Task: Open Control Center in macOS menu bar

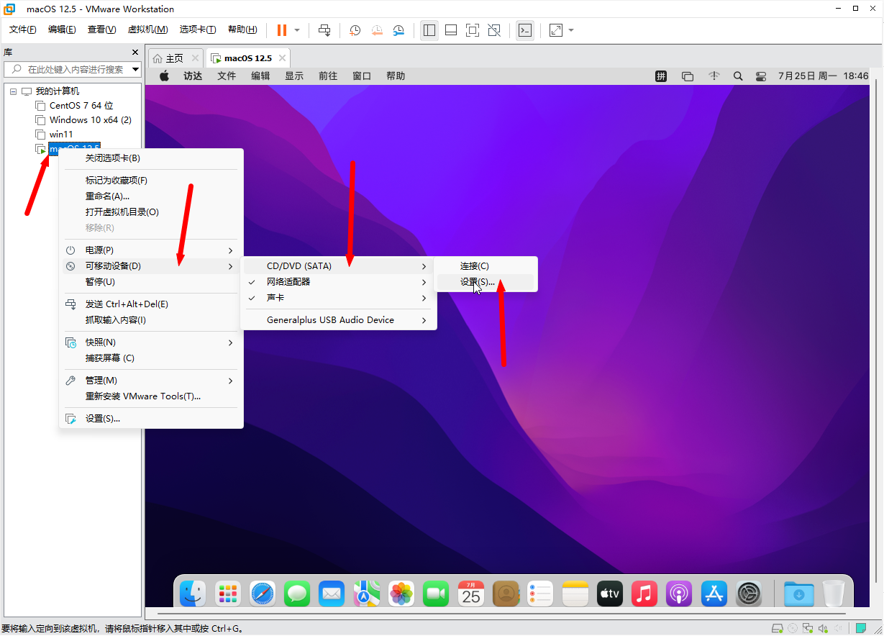Action: [x=760, y=76]
